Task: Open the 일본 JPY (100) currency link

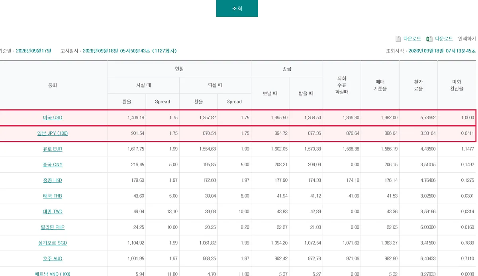Action: (53, 133)
